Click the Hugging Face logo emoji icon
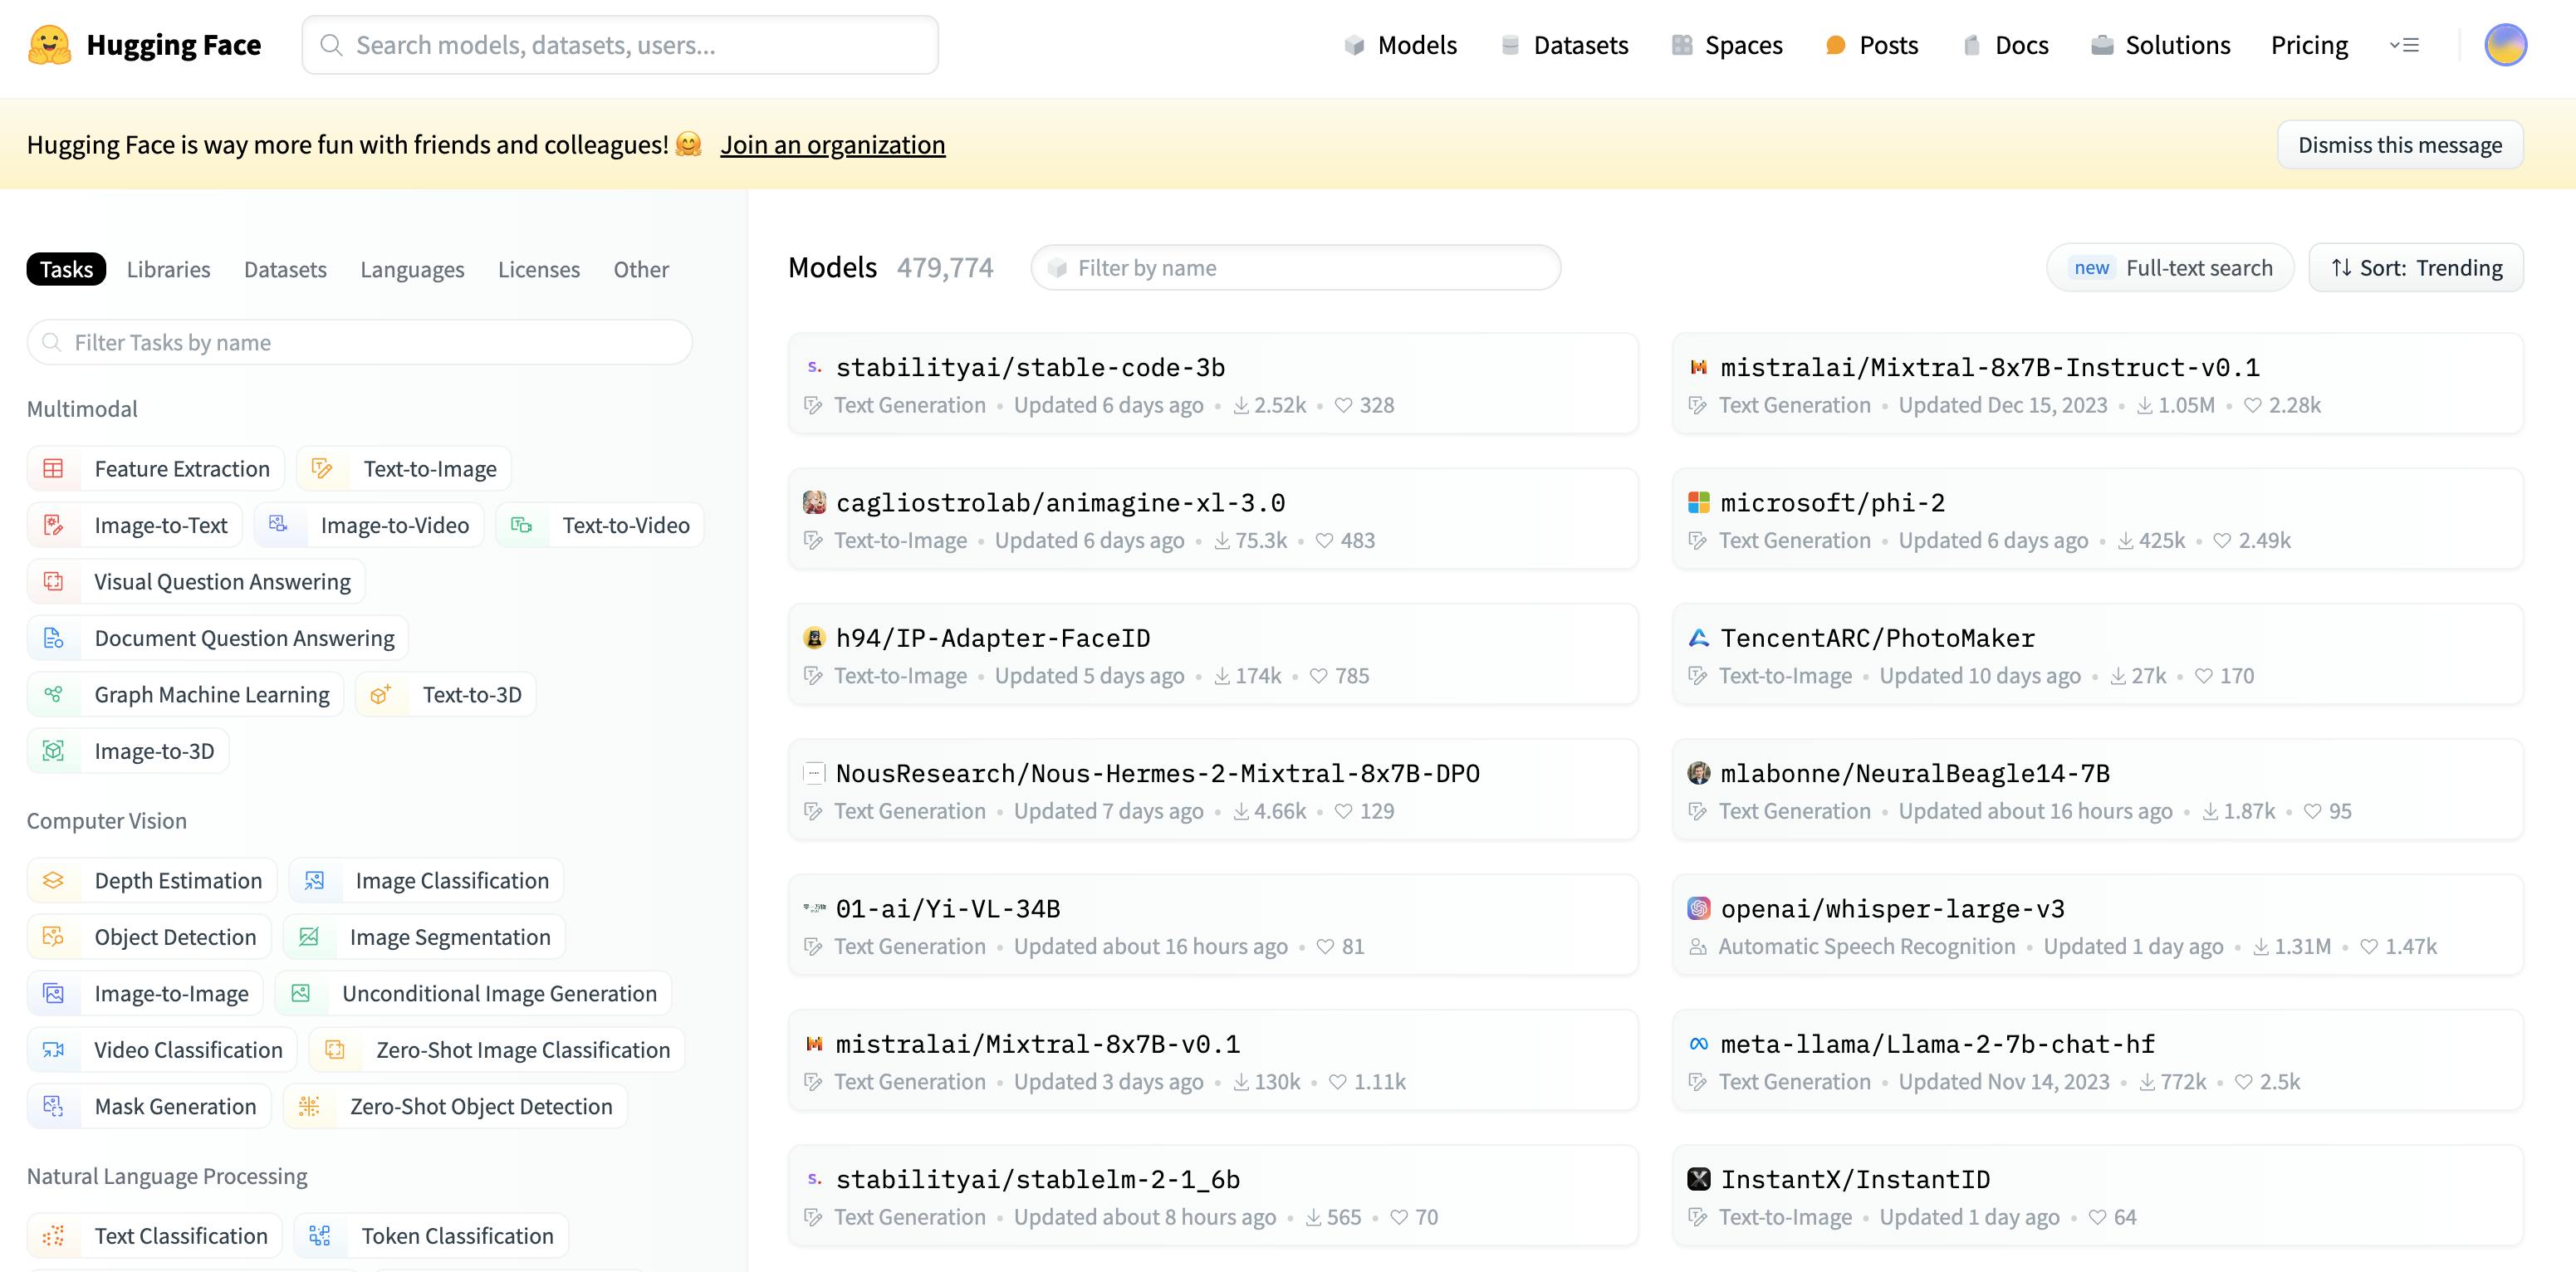The height and width of the screenshot is (1272, 2576). [x=49, y=45]
